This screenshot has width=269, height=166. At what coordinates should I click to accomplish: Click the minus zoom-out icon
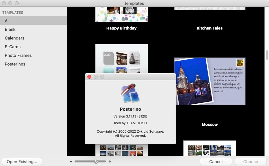[x=71, y=162]
